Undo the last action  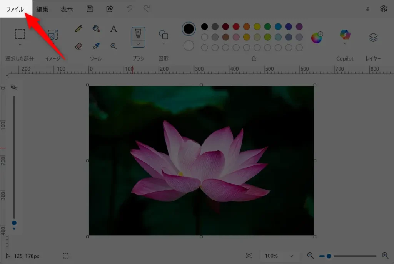[129, 9]
